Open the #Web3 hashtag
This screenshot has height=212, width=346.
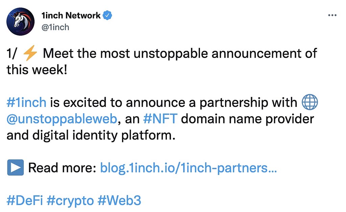tap(119, 201)
